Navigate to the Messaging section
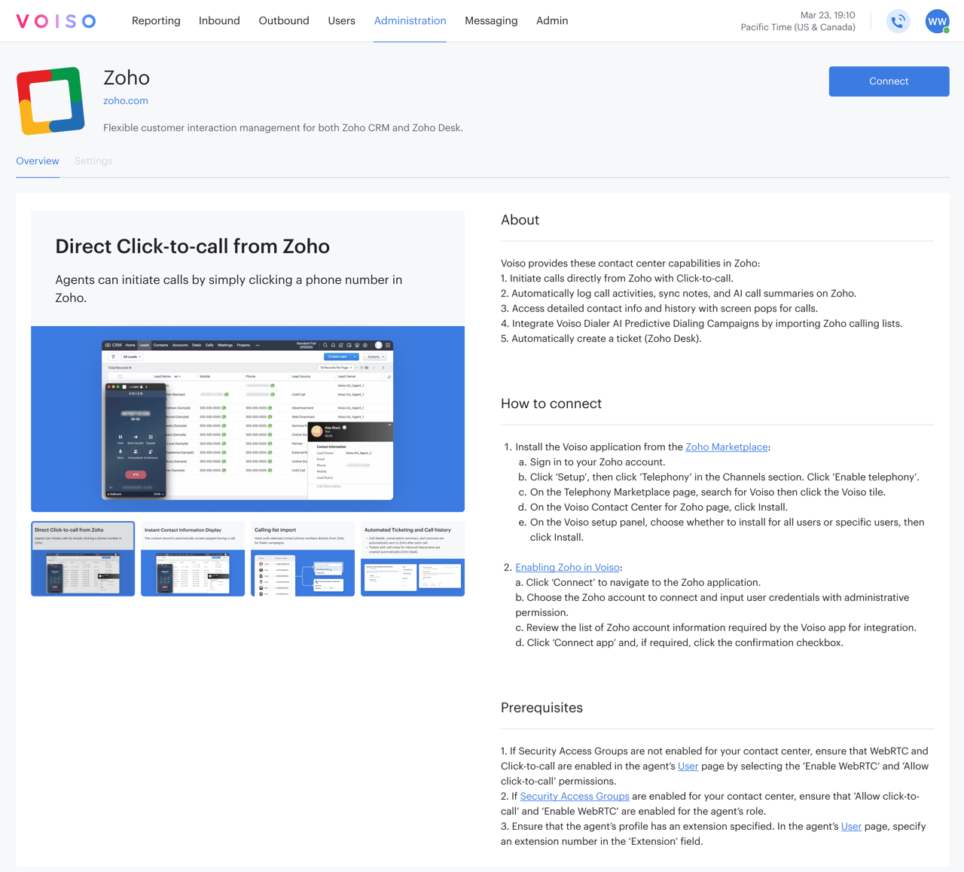 point(491,20)
